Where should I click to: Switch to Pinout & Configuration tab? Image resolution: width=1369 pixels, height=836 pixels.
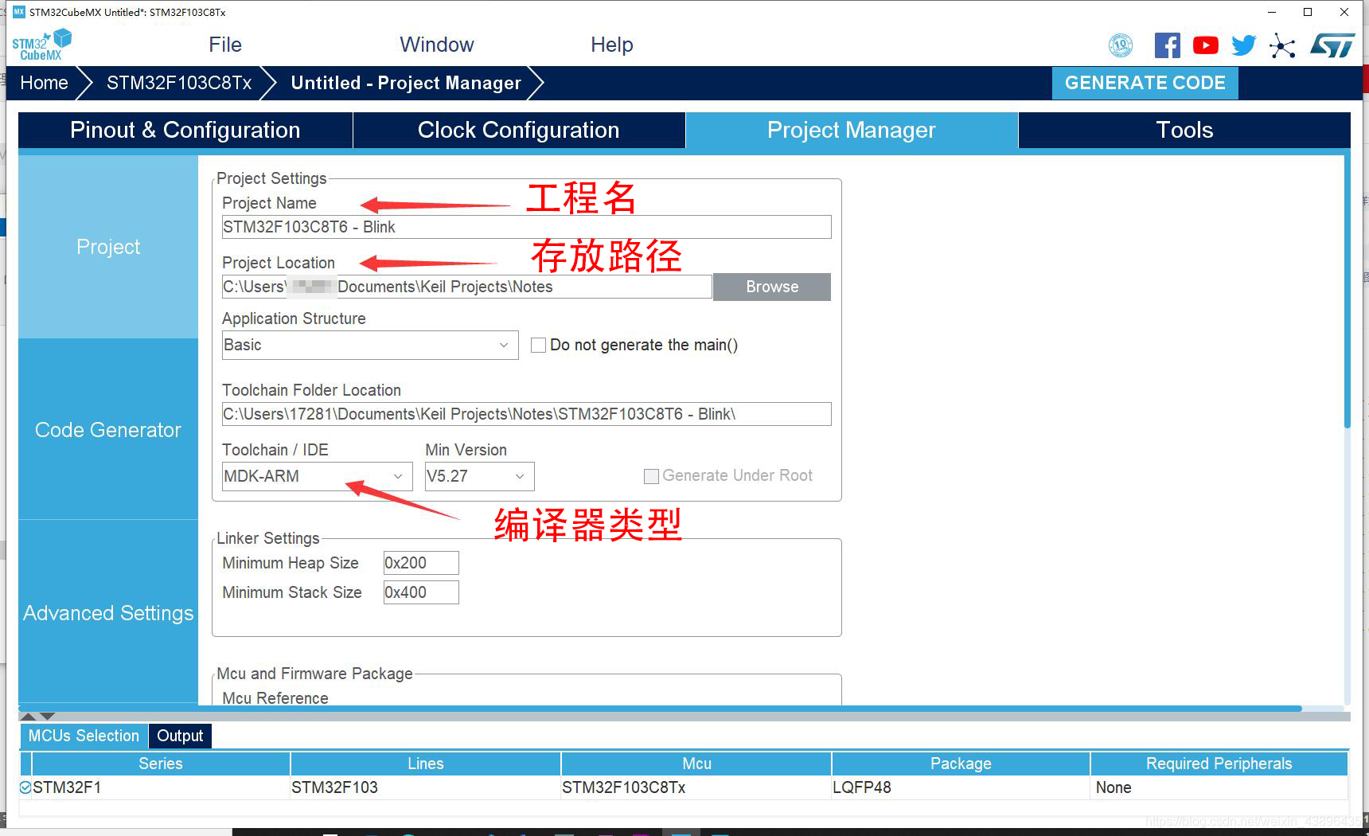click(x=185, y=130)
